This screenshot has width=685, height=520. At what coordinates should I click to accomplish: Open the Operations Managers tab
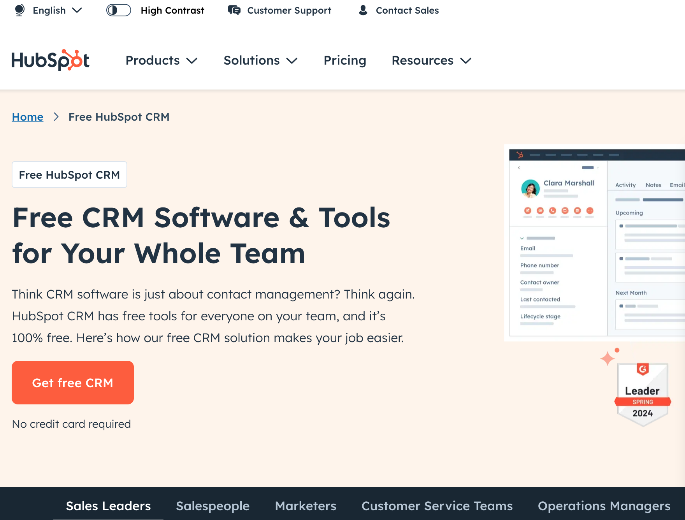coord(604,506)
